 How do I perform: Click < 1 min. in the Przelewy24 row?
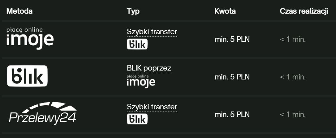pyautogui.click(x=293, y=115)
